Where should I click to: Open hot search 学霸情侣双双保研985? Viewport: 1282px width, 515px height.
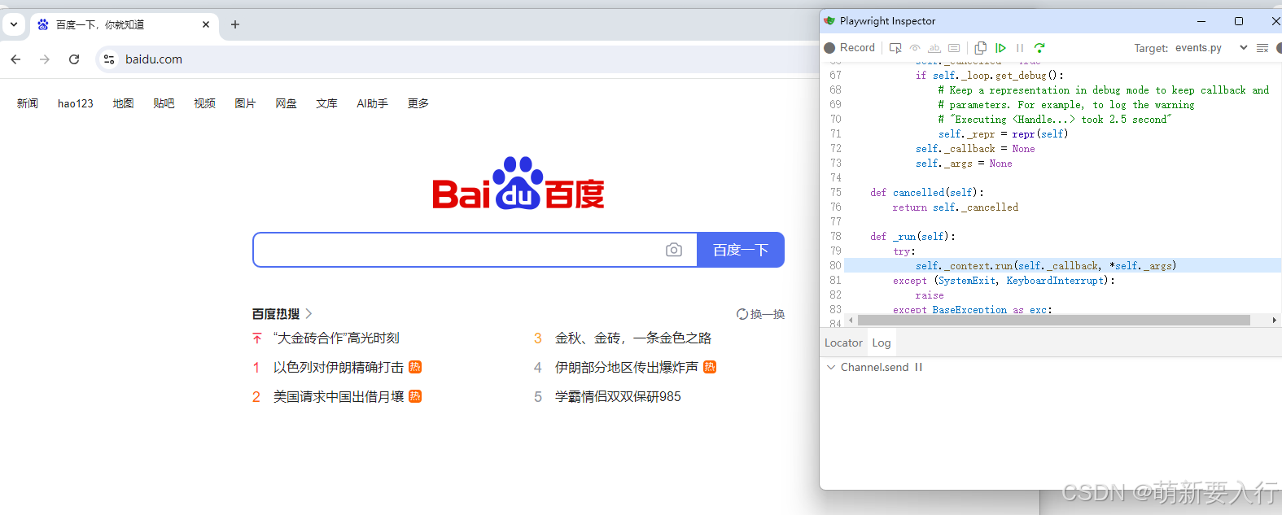pyautogui.click(x=618, y=396)
